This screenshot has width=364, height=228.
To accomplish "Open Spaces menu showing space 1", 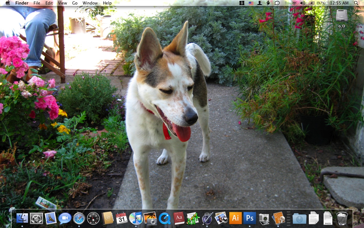I will point(242,3).
